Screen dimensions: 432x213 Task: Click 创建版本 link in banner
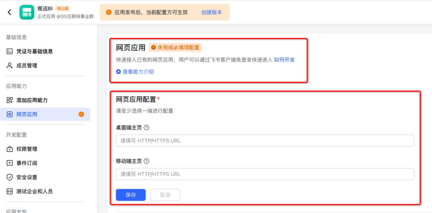tap(211, 12)
